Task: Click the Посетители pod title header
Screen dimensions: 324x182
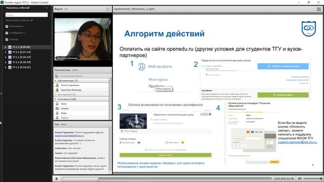Action: (83, 70)
